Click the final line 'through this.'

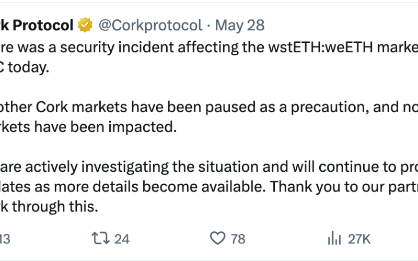pos(49,207)
